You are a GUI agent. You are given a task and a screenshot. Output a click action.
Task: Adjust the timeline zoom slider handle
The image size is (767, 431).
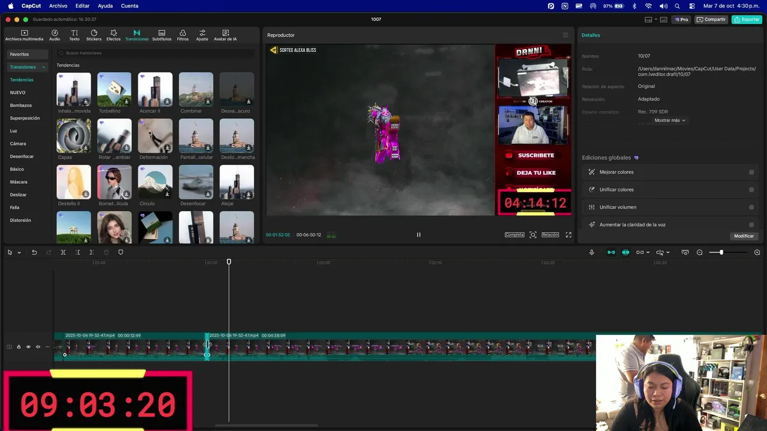721,253
